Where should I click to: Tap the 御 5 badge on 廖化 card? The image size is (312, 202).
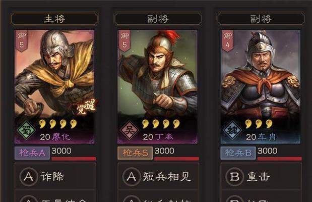22,41
